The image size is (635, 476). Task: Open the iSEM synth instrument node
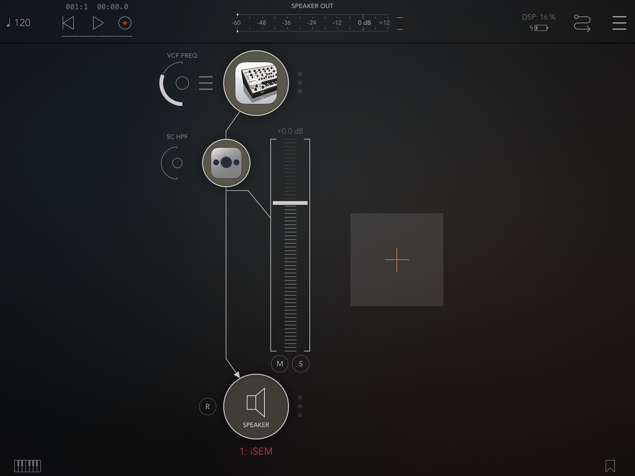pos(256,83)
